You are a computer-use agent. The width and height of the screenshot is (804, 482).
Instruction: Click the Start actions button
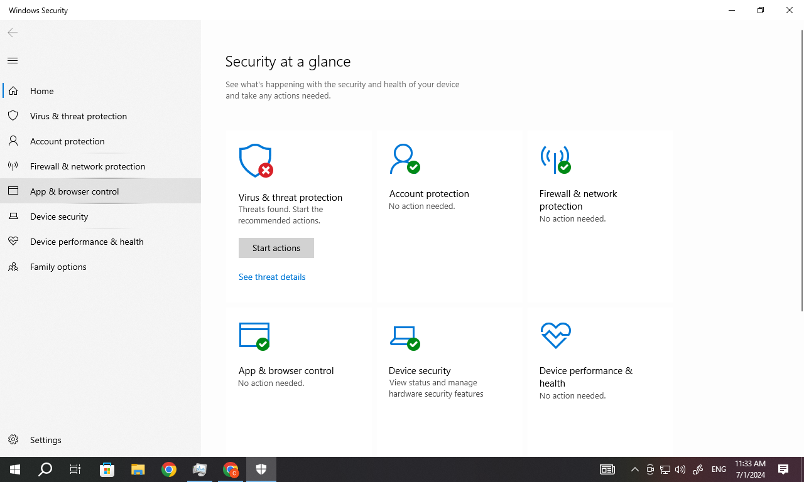(x=276, y=248)
